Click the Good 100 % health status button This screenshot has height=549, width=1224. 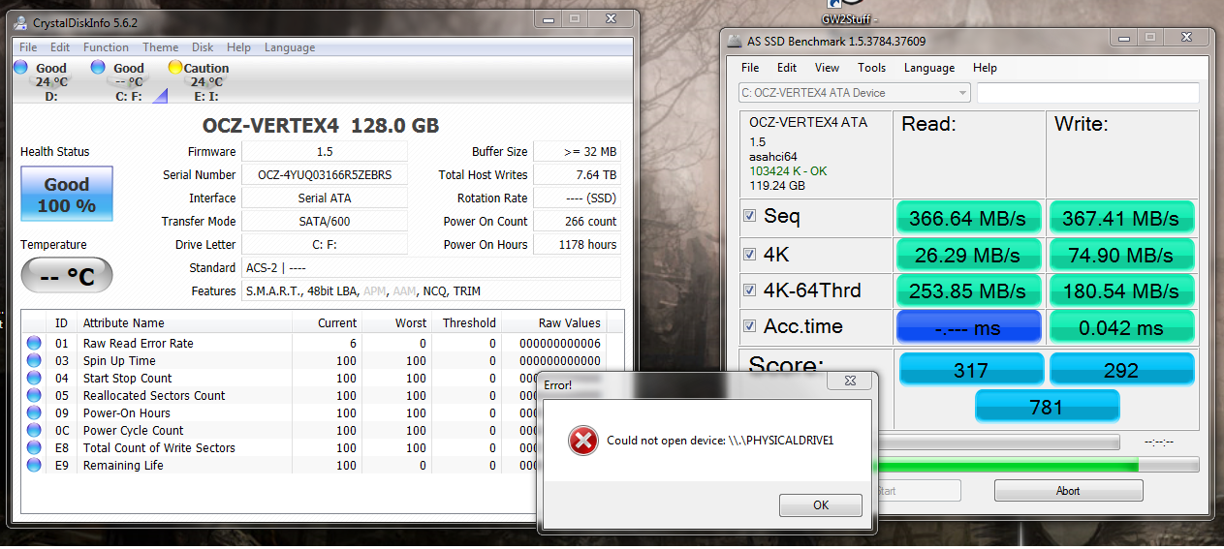tap(67, 195)
